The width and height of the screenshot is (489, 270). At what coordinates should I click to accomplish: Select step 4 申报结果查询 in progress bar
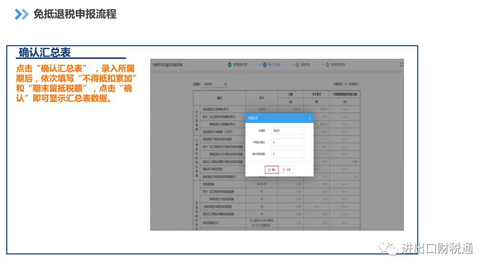point(336,65)
